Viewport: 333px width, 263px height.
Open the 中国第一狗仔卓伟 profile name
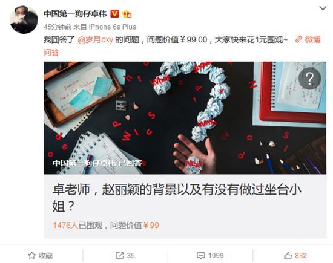click(x=75, y=14)
